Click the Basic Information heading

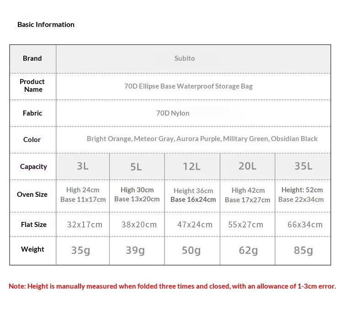point(46,24)
